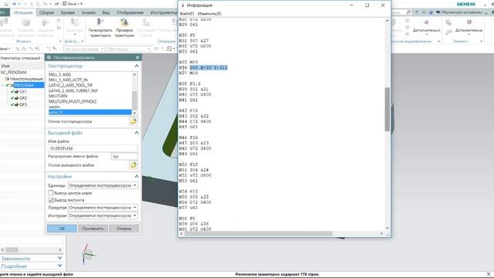494x278 pixels.
Task: Click the blue help icon in ribbon bar
Action: [431, 12]
